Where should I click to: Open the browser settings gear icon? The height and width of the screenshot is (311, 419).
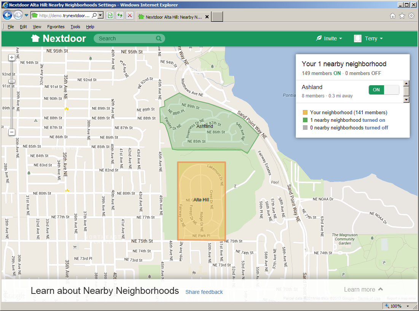(412, 15)
